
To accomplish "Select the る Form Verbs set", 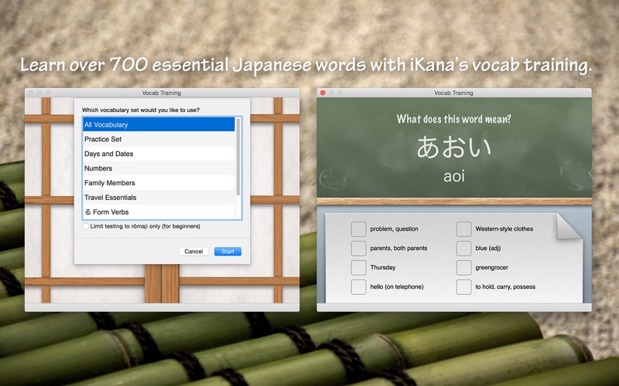I will (x=159, y=212).
